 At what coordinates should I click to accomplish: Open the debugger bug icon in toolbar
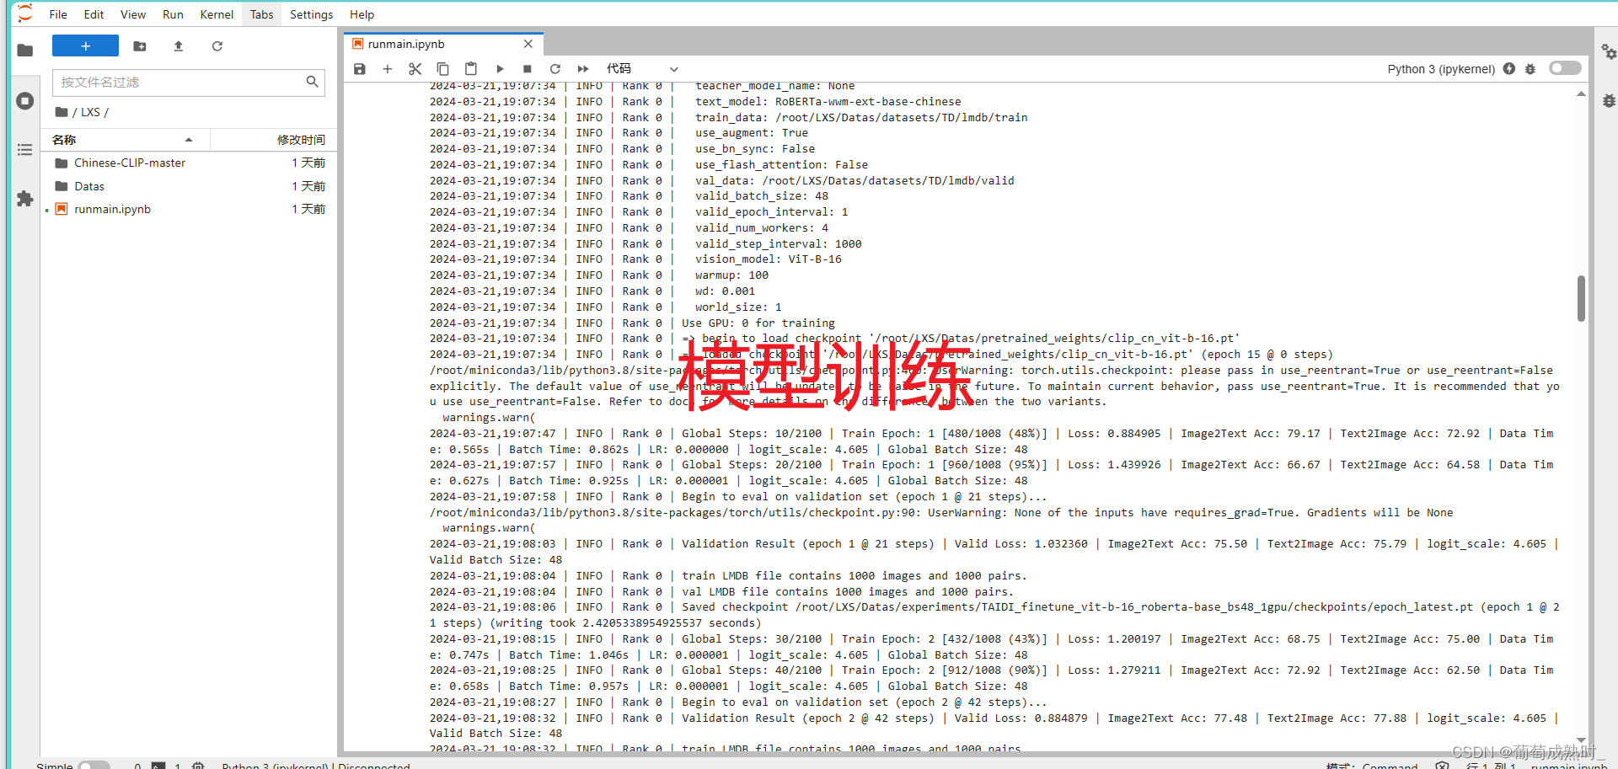pyautogui.click(x=1530, y=69)
